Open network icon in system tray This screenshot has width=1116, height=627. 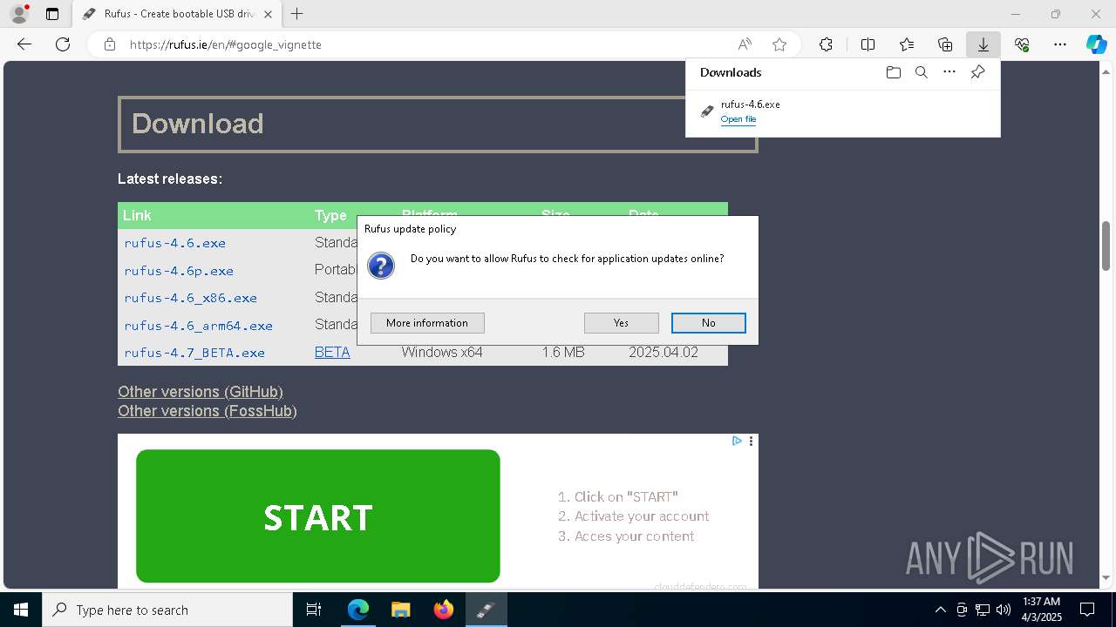tap(982, 610)
